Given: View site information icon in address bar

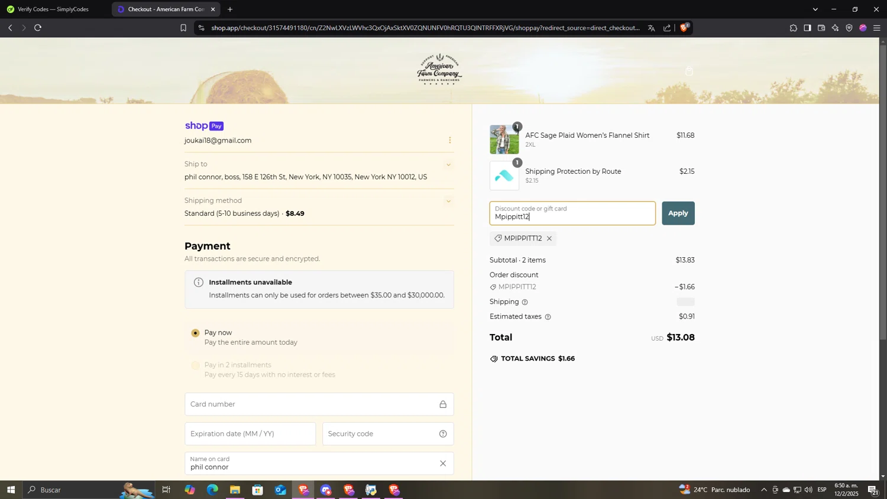Looking at the screenshot, I should point(201,28).
